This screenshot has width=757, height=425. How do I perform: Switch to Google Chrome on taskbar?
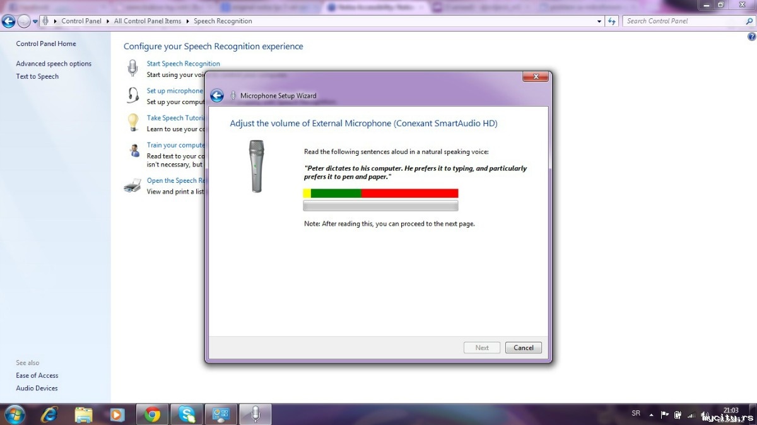click(x=152, y=414)
